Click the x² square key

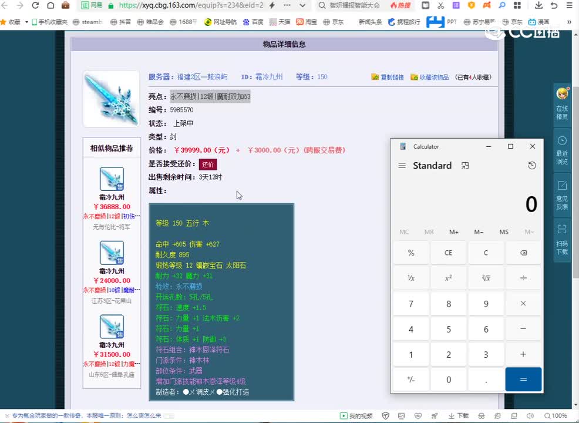448,278
